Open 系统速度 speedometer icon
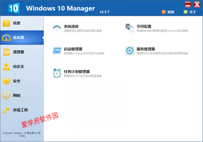203x142 pixels. 57,28
